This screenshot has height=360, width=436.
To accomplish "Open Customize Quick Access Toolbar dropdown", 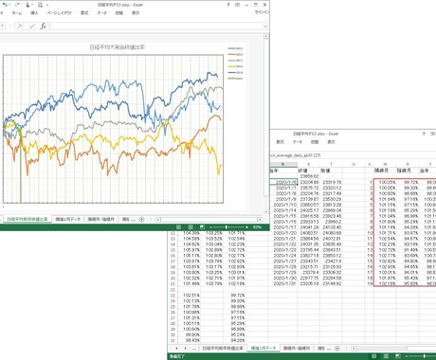I will (47, 5).
